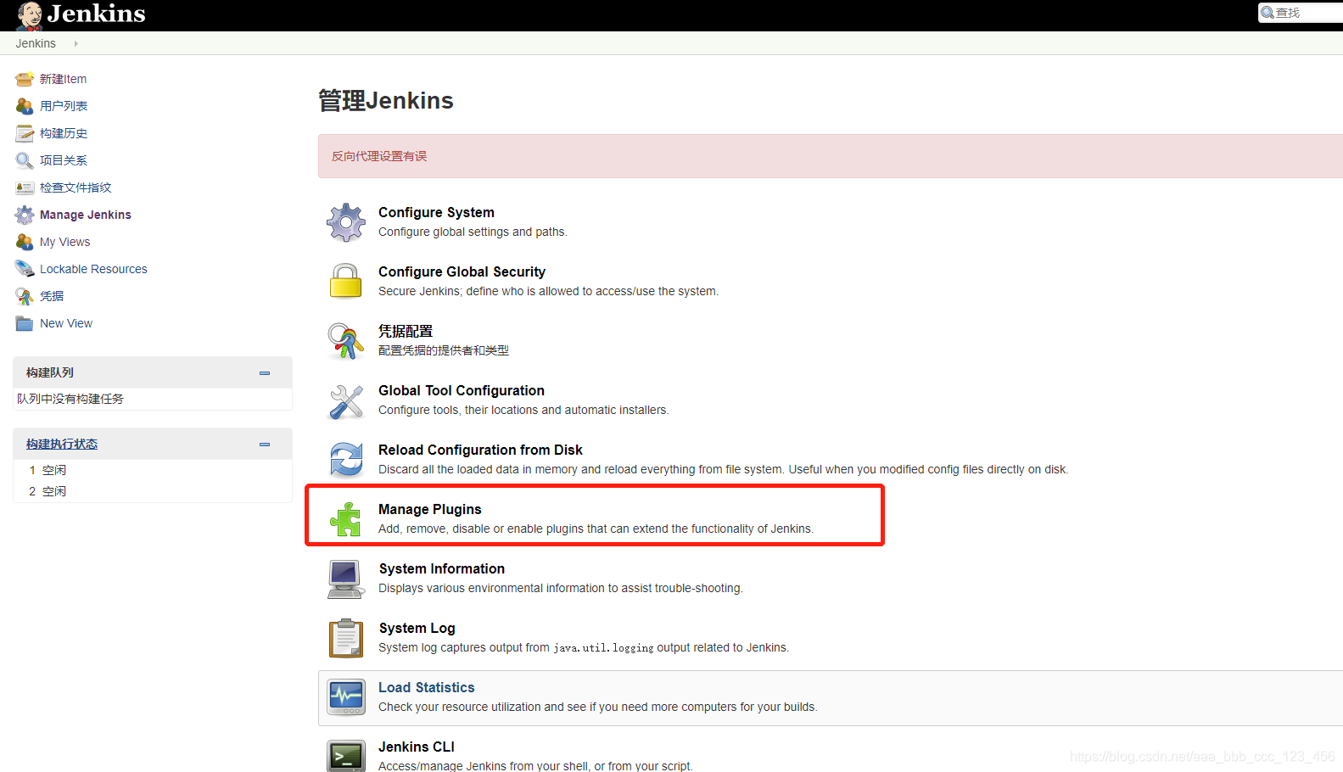Screen dimensions: 1343x772
Task: Click the Configure System gear icon
Action: 346,222
